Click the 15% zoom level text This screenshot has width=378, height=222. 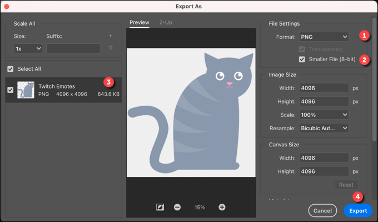[x=200, y=208]
